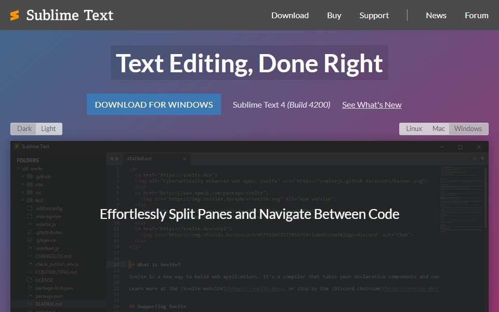The image size is (499, 312).
Task: Click the Sublime Text 4 Build 4200 label
Action: 281,105
